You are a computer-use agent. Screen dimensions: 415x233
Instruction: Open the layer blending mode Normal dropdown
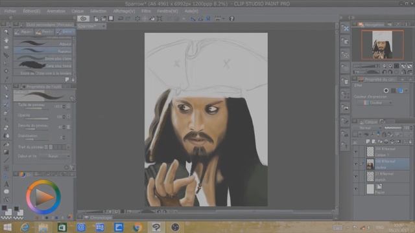[368, 128]
